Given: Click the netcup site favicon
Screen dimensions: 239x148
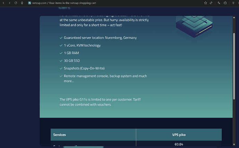Looking at the screenshot, I should (30, 3).
